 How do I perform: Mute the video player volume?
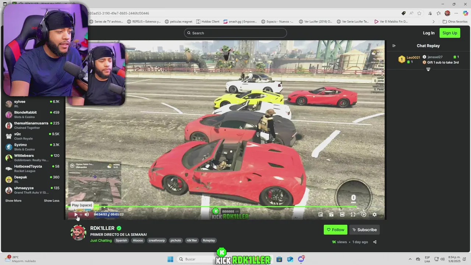(x=87, y=215)
